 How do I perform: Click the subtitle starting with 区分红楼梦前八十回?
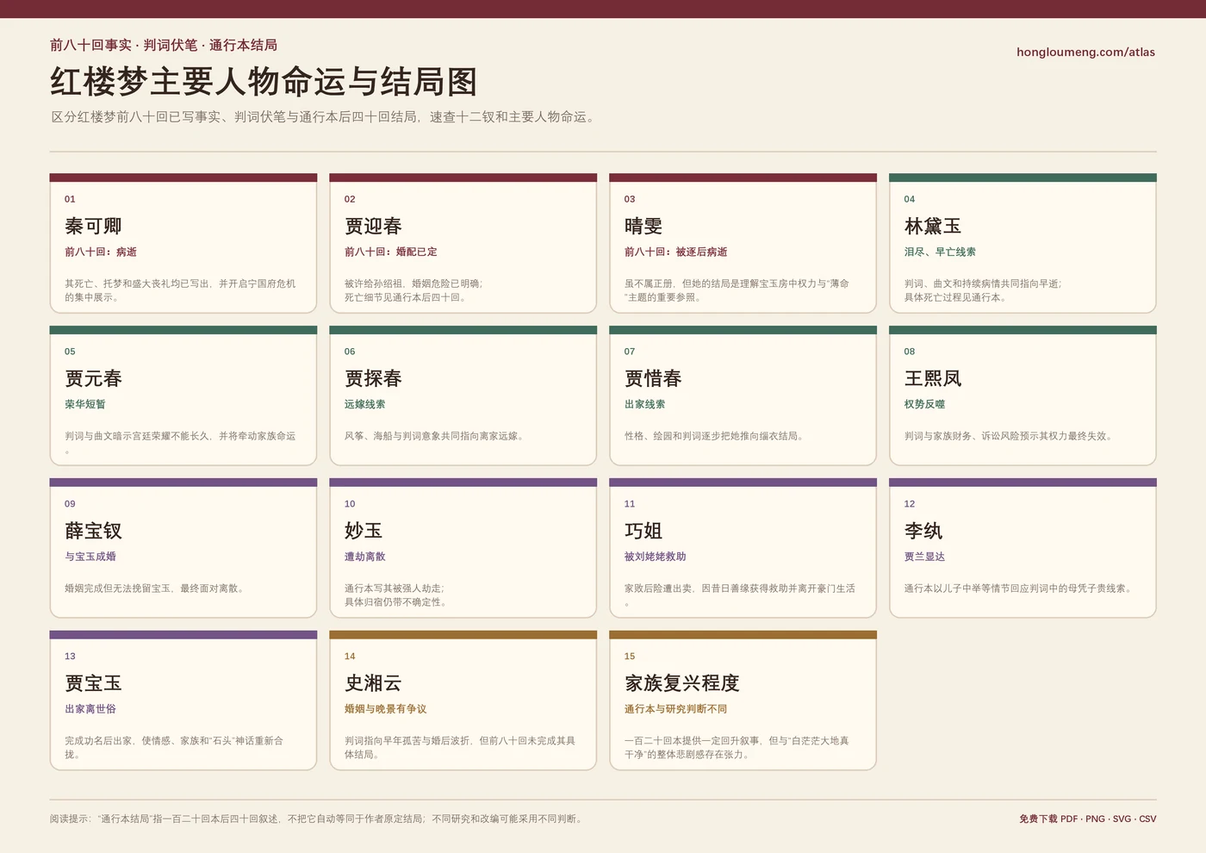323,117
